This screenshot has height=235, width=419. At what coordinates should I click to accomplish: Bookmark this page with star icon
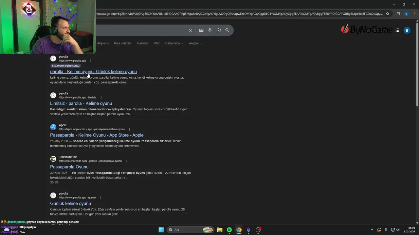pyautogui.click(x=388, y=14)
